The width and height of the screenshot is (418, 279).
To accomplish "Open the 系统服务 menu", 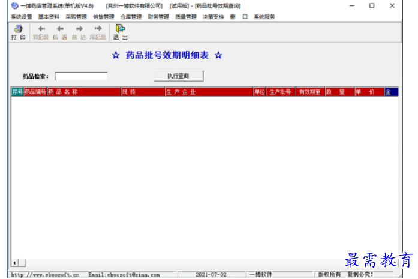I will (x=264, y=17).
